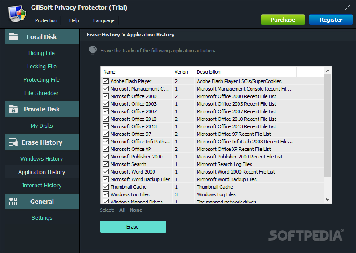
Task: Close the Privacy Protector window
Action: (347, 8)
